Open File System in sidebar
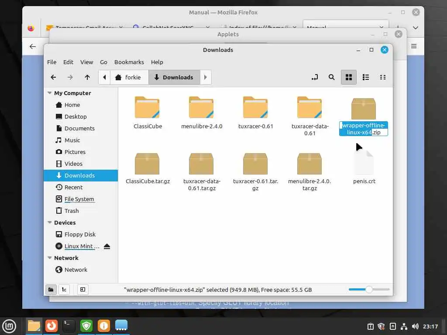The image size is (447, 335). [x=81, y=199]
